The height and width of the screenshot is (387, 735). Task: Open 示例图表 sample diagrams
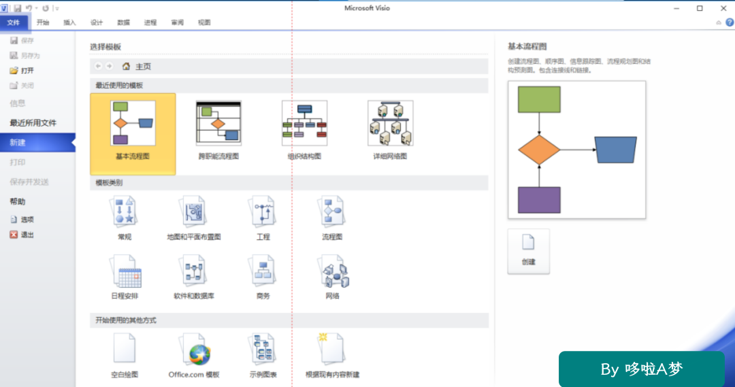pyautogui.click(x=263, y=356)
